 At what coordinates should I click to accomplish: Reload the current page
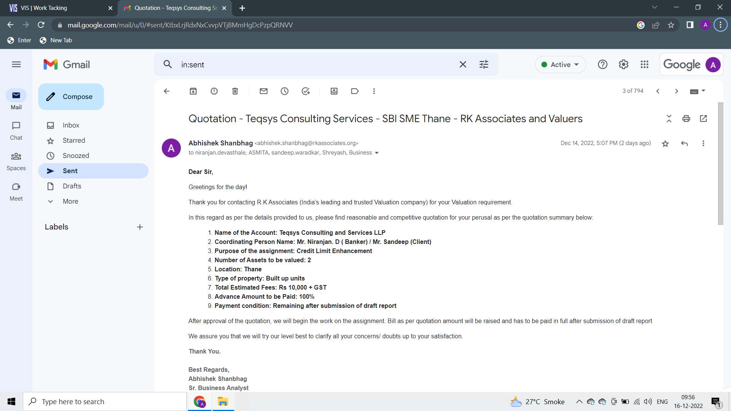pyautogui.click(x=41, y=25)
